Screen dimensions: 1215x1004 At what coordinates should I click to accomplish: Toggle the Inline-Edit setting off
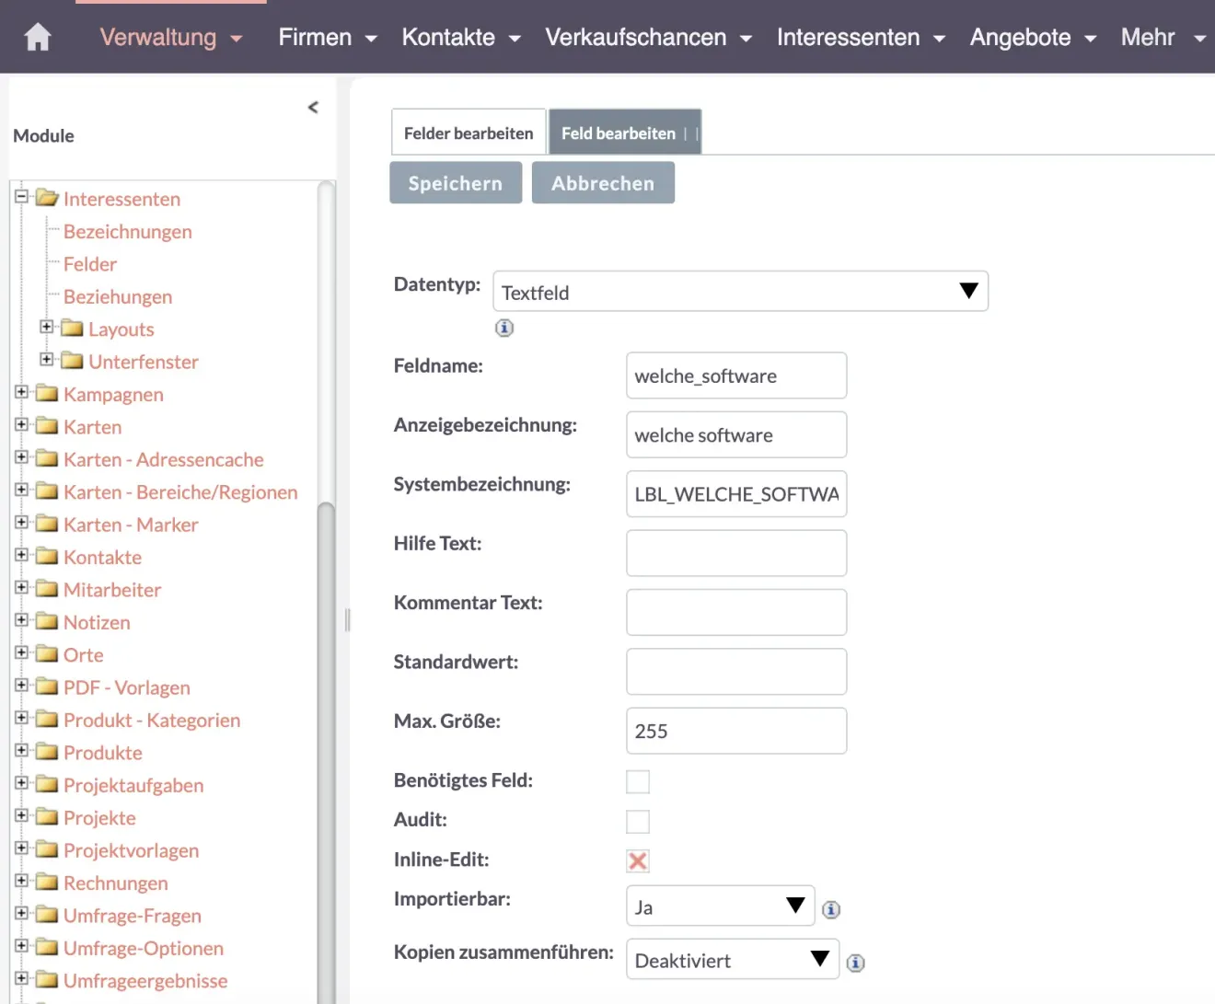pos(638,860)
